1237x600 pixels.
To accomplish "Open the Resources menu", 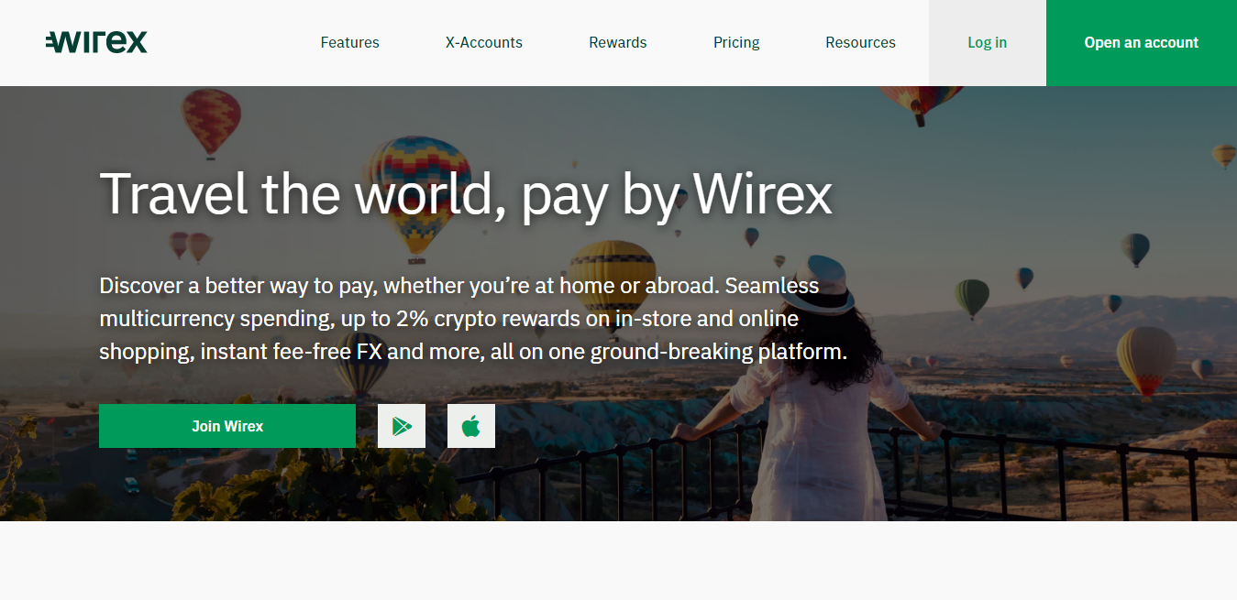I will pos(860,42).
